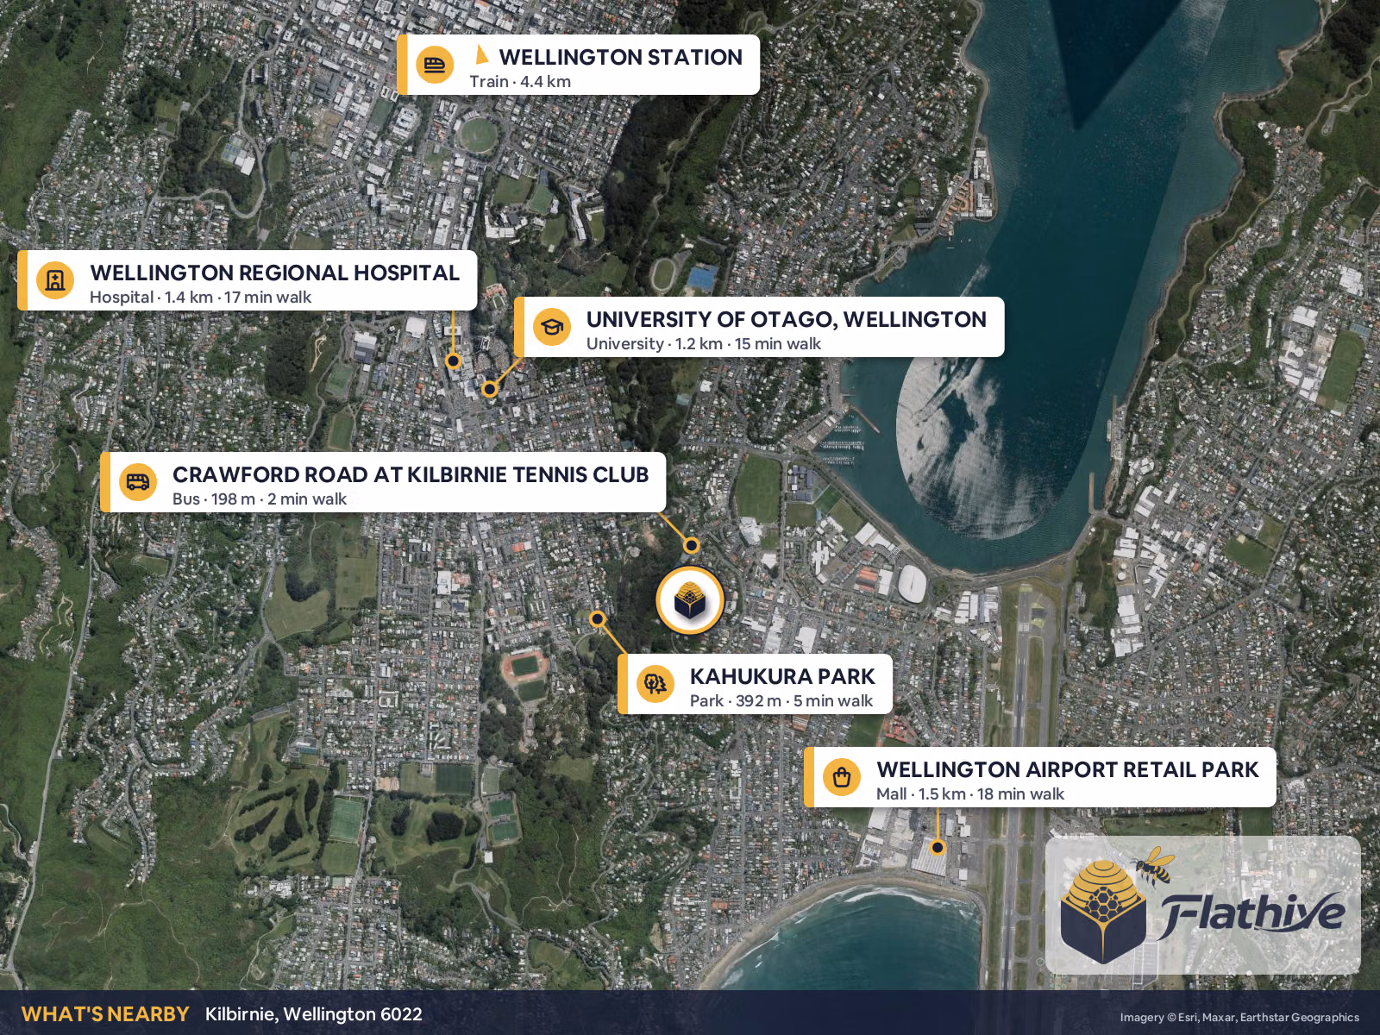Click the hospital building icon
The height and width of the screenshot is (1035, 1380).
(x=55, y=280)
